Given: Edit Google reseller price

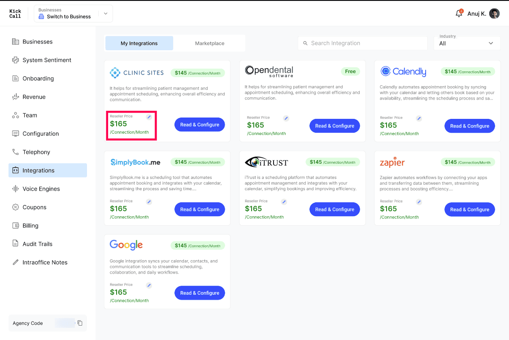Looking at the screenshot, I should point(149,285).
